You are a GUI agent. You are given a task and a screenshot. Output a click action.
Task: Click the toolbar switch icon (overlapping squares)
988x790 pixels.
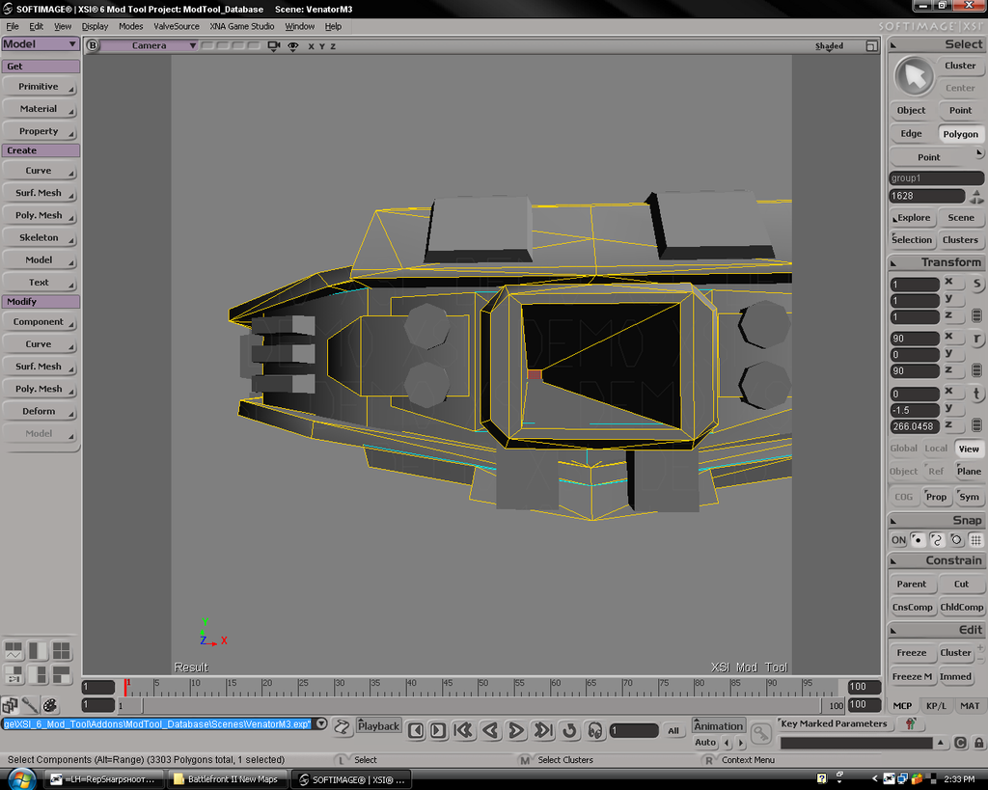(10, 705)
